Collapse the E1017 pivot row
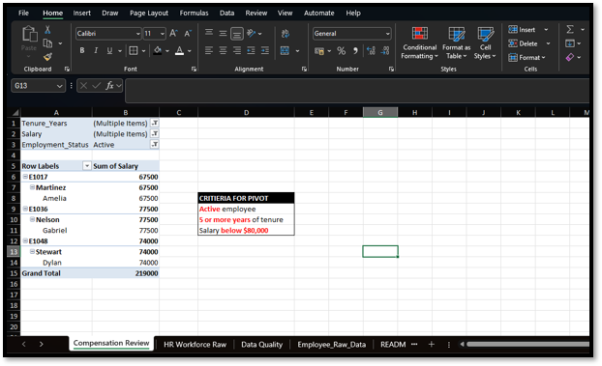This screenshot has width=602, height=366. 25,177
